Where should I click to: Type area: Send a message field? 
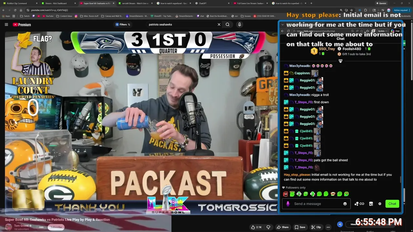click(316, 204)
